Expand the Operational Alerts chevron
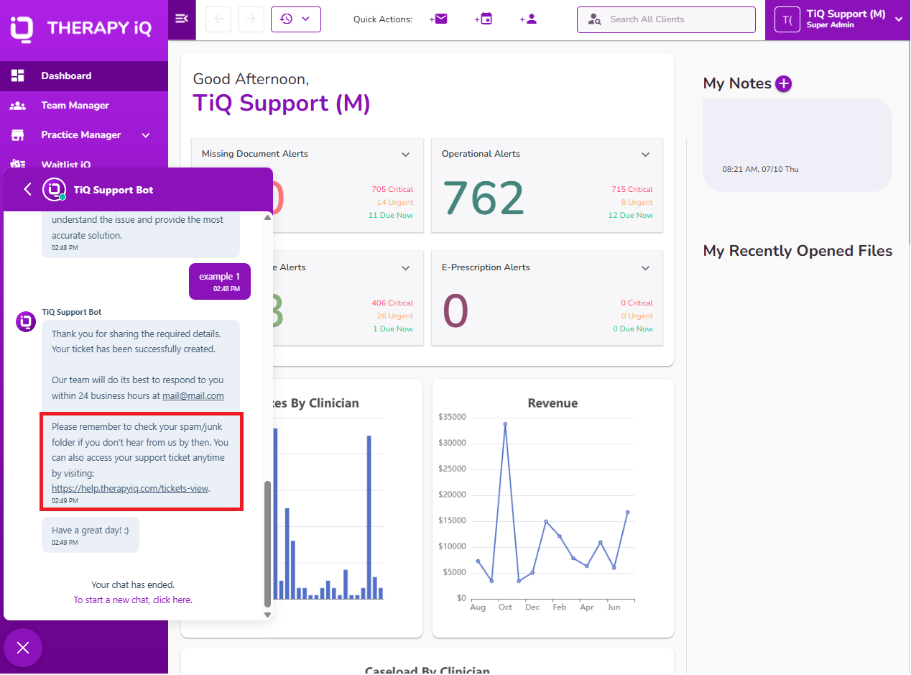 click(x=645, y=155)
